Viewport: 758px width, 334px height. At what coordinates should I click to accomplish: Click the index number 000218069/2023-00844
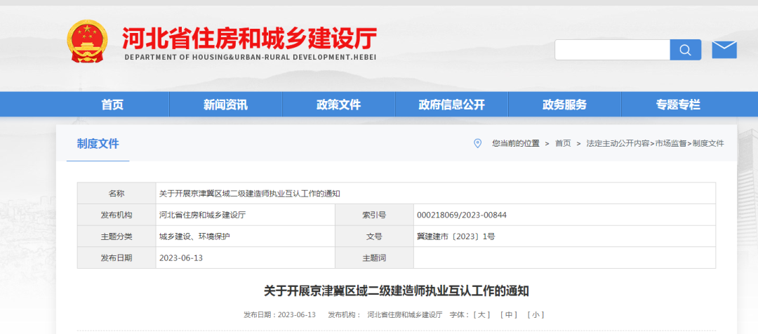(x=462, y=215)
